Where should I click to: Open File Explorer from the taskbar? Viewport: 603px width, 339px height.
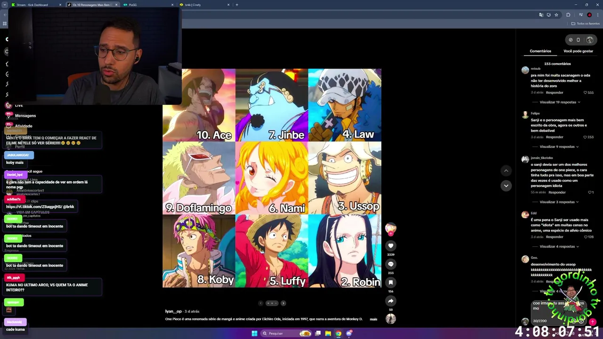(328, 333)
